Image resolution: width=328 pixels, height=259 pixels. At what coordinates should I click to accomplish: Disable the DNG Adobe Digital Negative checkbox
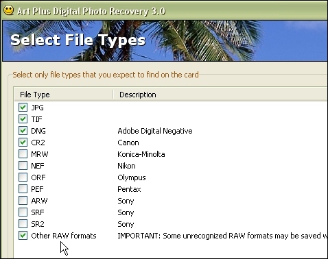[23, 131]
